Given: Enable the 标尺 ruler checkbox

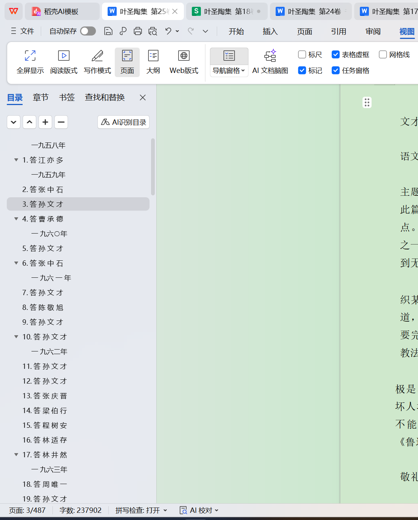Looking at the screenshot, I should 302,54.
